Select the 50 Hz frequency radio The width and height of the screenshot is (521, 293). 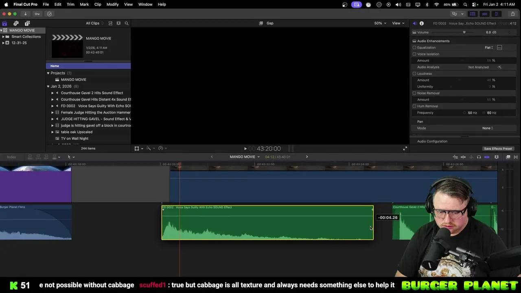click(x=465, y=113)
